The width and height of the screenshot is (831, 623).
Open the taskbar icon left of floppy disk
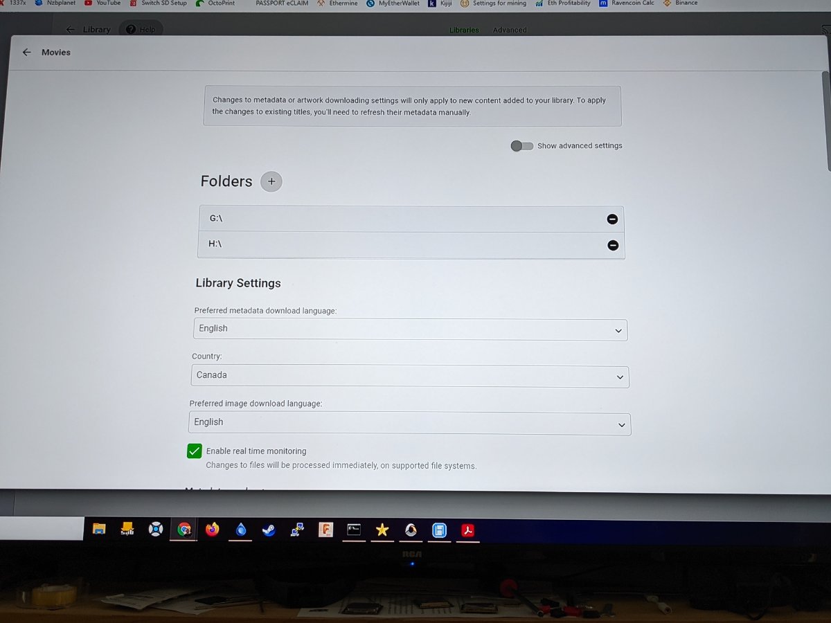click(411, 531)
